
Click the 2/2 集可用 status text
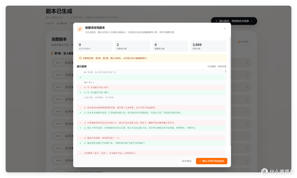[62, 23]
